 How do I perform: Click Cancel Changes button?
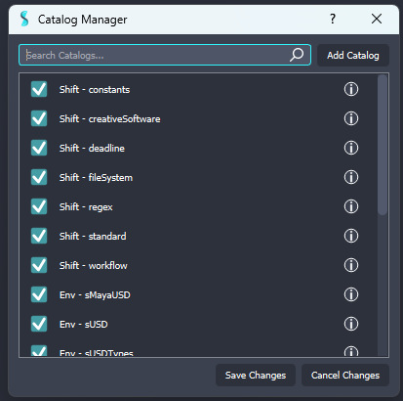pyautogui.click(x=345, y=376)
